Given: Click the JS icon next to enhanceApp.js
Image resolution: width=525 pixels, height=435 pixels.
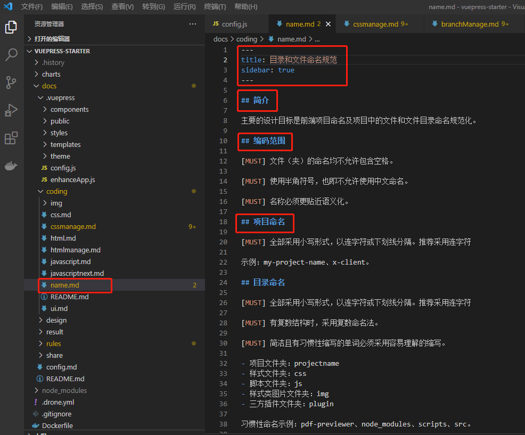Looking at the screenshot, I should pos(44,179).
